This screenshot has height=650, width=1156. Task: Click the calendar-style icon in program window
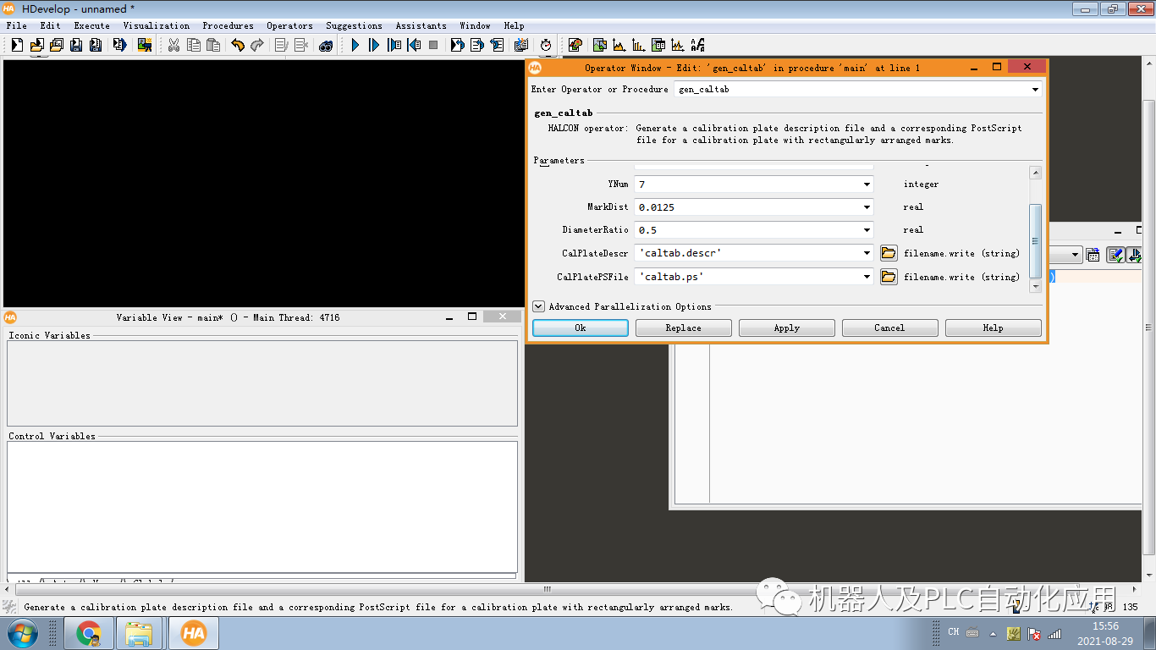pos(1093,255)
